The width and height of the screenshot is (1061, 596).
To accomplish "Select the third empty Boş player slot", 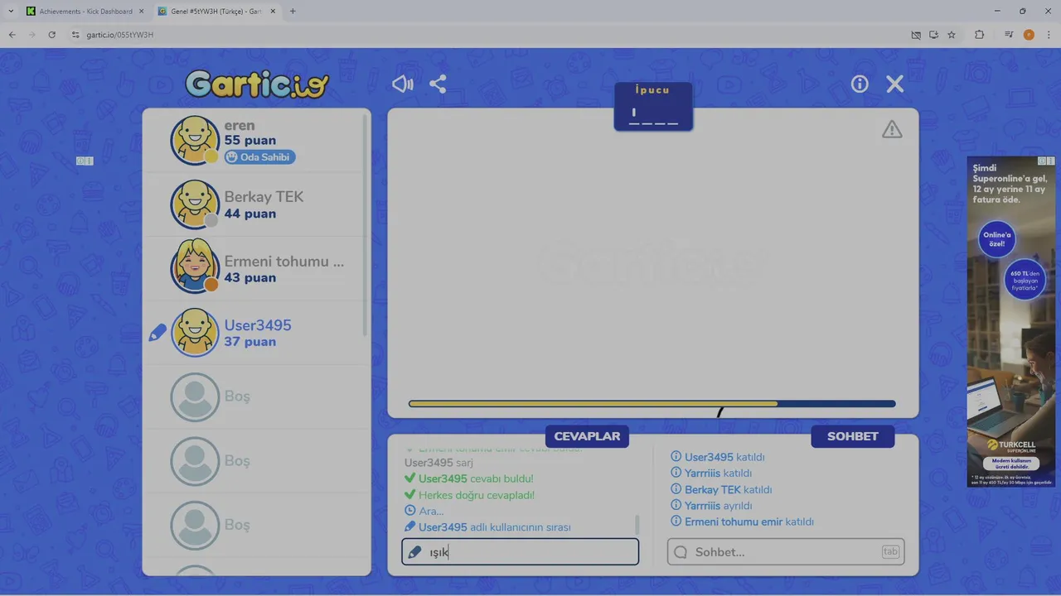I will [257, 525].
